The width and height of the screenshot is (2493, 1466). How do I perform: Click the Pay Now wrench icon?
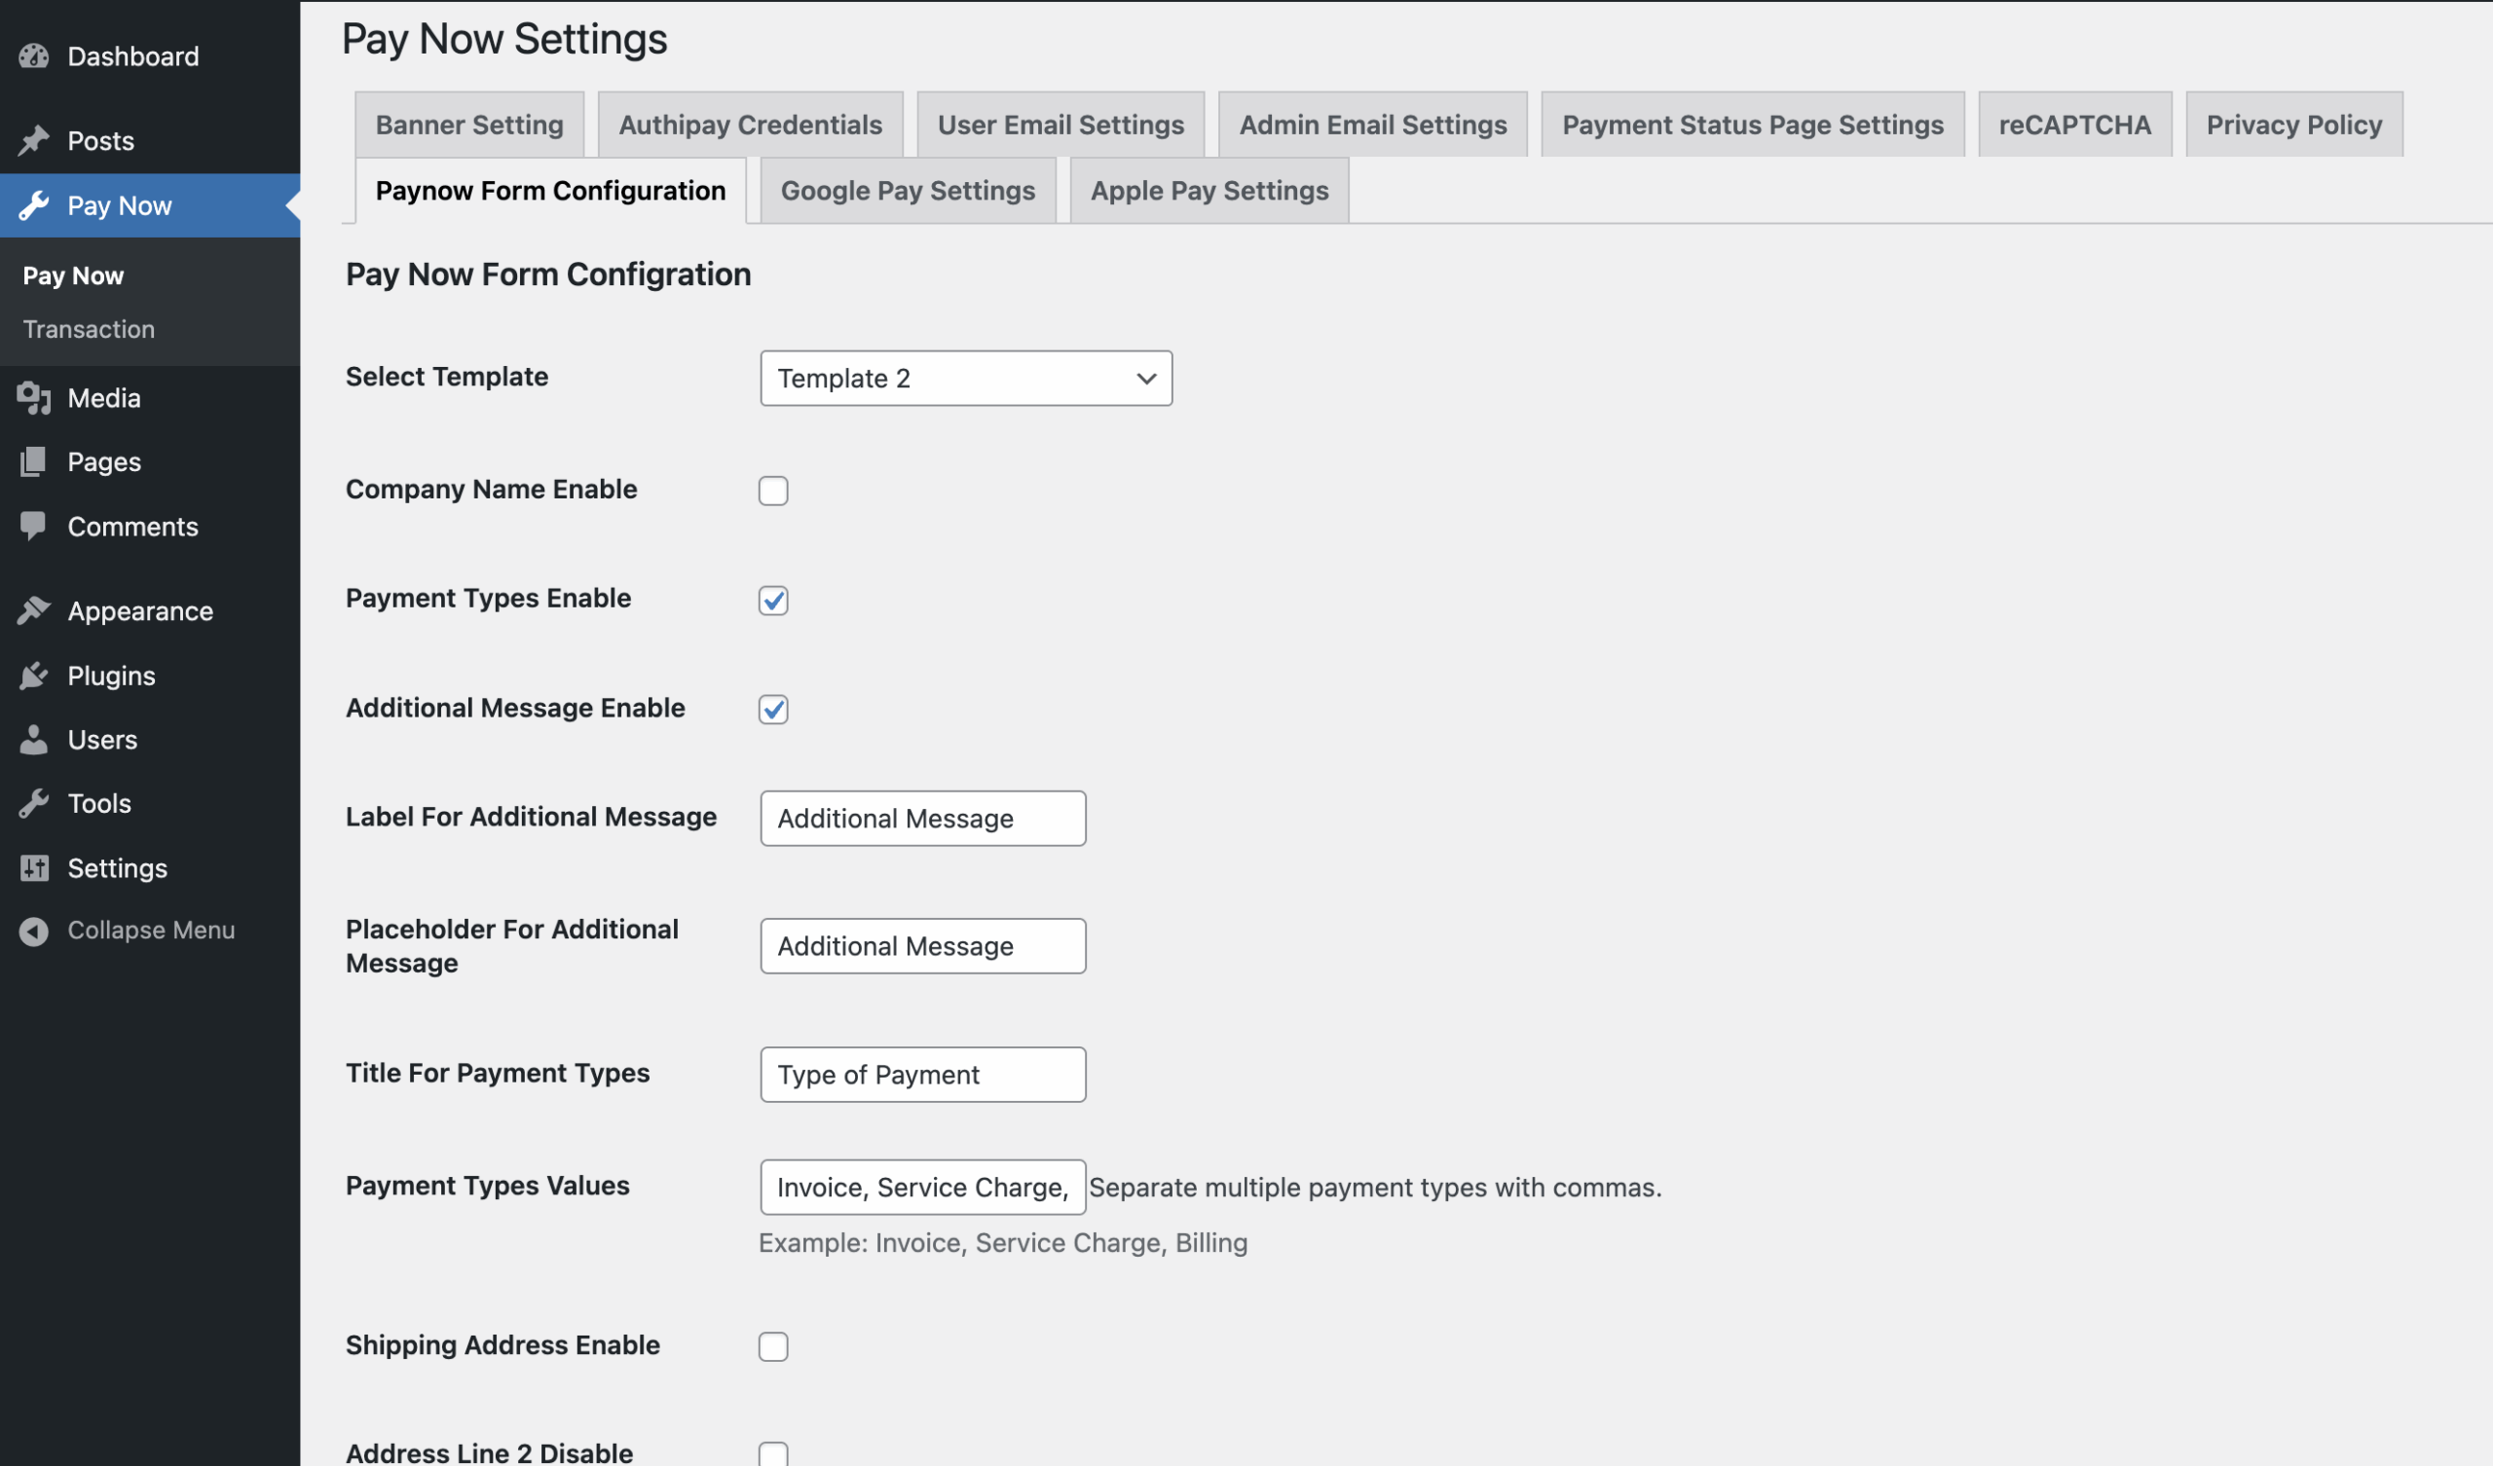click(34, 205)
